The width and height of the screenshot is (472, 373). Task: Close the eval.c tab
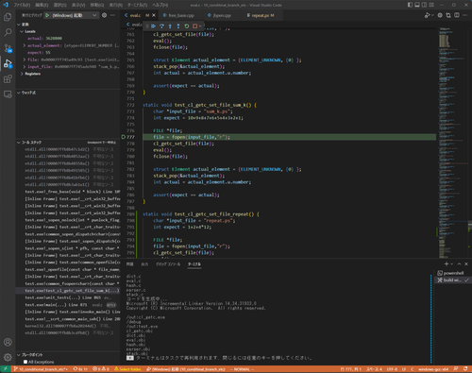[x=154, y=15]
